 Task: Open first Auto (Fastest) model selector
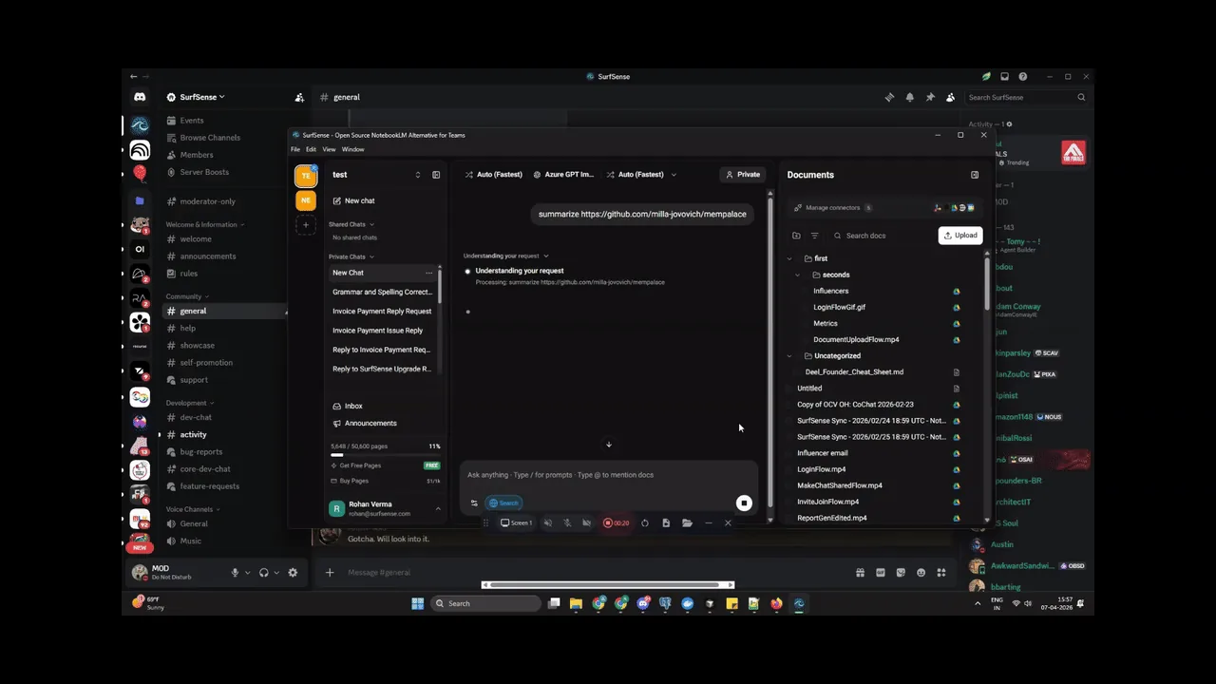pyautogui.click(x=494, y=175)
